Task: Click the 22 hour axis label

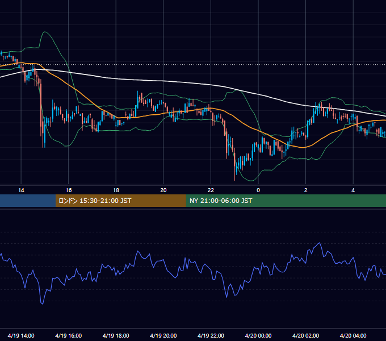Action: pos(211,190)
